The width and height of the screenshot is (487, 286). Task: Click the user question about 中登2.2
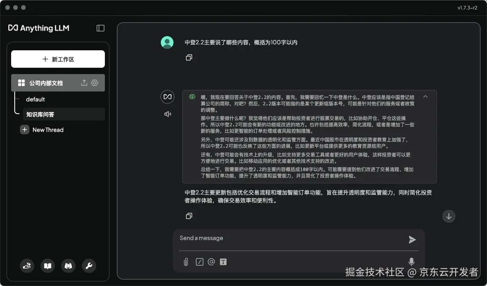tap(241, 42)
